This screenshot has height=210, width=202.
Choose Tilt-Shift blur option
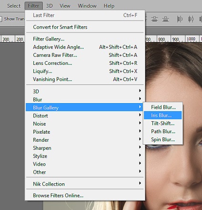[x=162, y=123]
